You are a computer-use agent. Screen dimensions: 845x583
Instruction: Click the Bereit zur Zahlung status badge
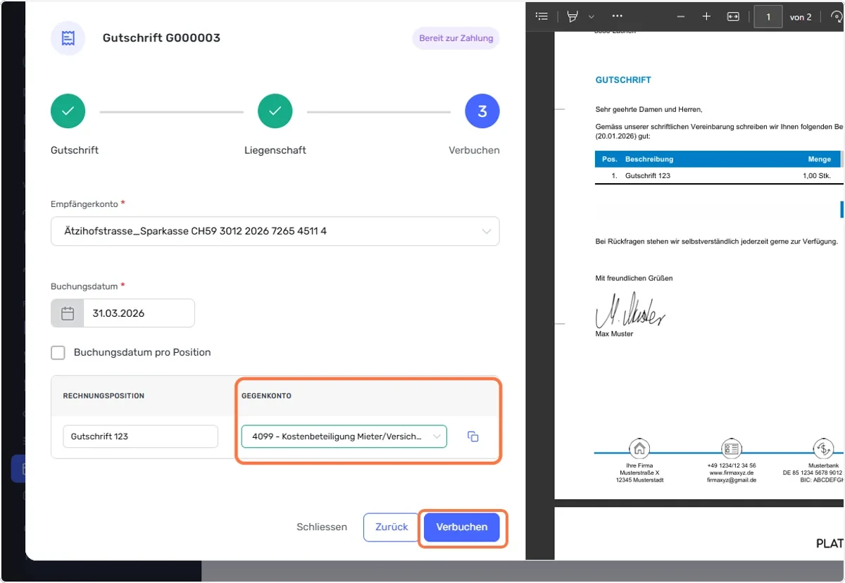[x=456, y=38]
